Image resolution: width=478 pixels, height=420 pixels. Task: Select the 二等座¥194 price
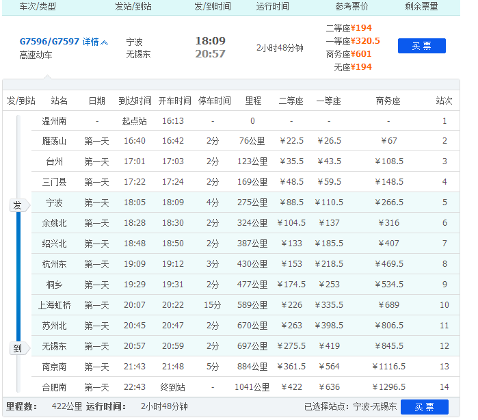coord(349,28)
